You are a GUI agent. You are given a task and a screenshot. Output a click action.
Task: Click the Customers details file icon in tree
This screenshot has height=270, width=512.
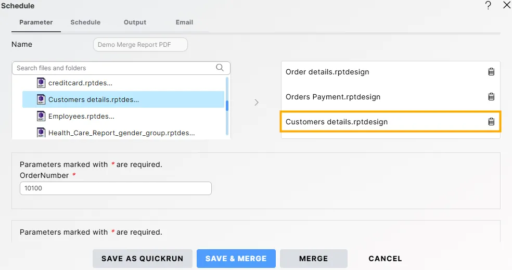pos(41,99)
